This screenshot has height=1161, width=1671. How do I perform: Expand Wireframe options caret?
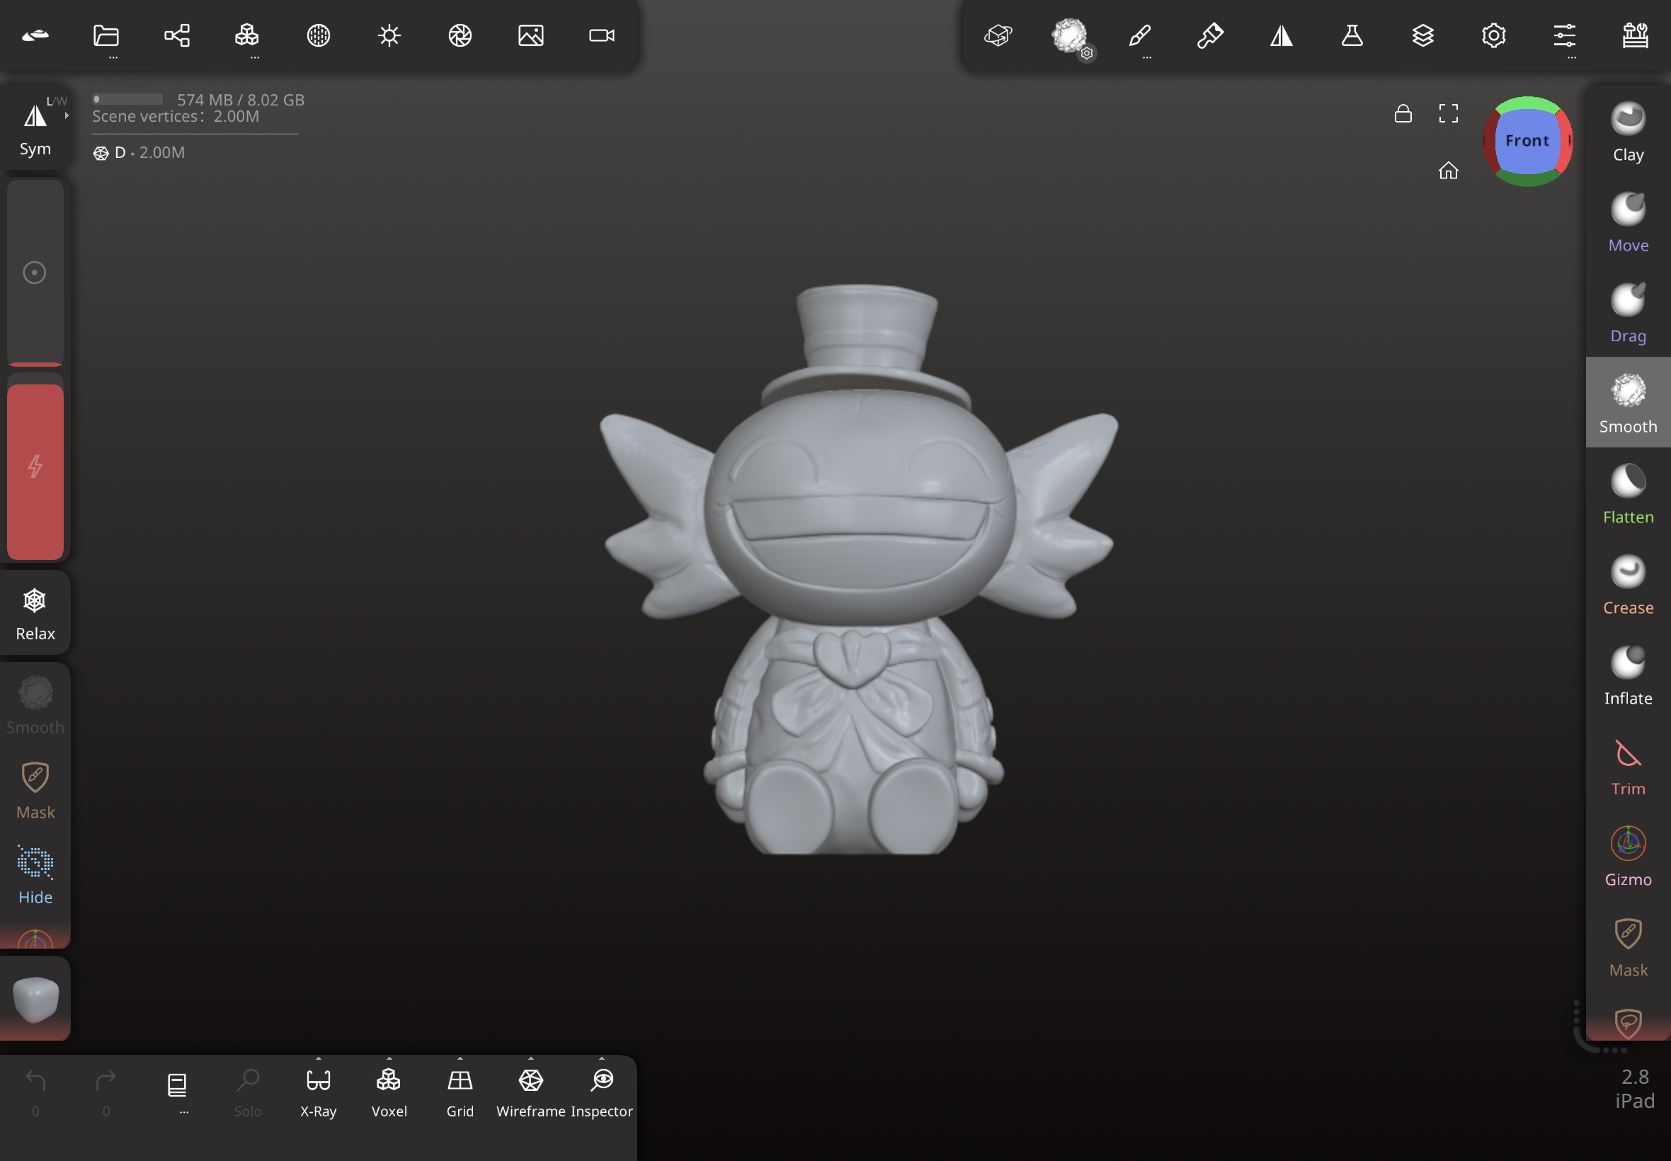tap(531, 1058)
